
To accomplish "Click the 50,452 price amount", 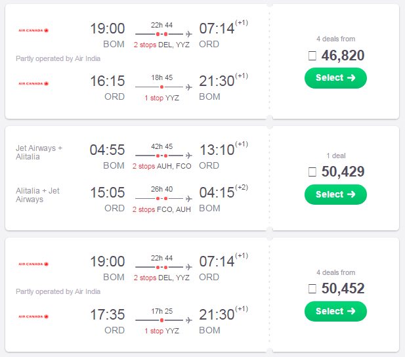I will pyautogui.click(x=343, y=288).
